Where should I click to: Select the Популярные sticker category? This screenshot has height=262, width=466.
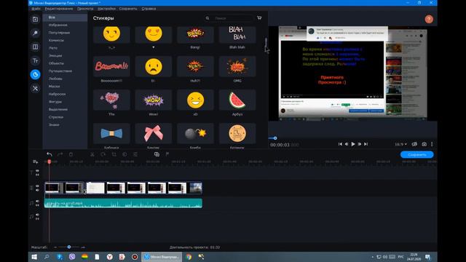point(59,33)
